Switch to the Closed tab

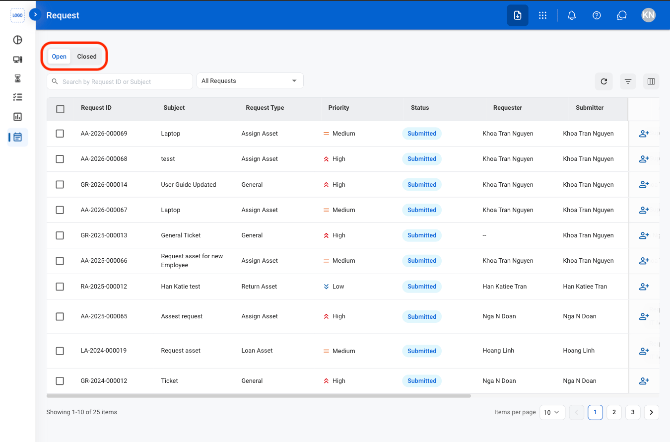(87, 57)
